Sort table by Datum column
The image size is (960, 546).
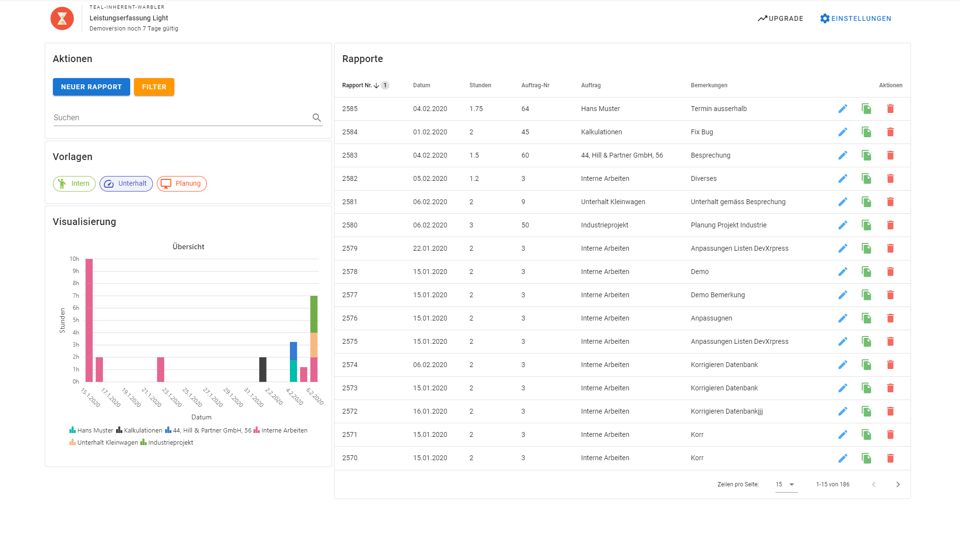421,85
